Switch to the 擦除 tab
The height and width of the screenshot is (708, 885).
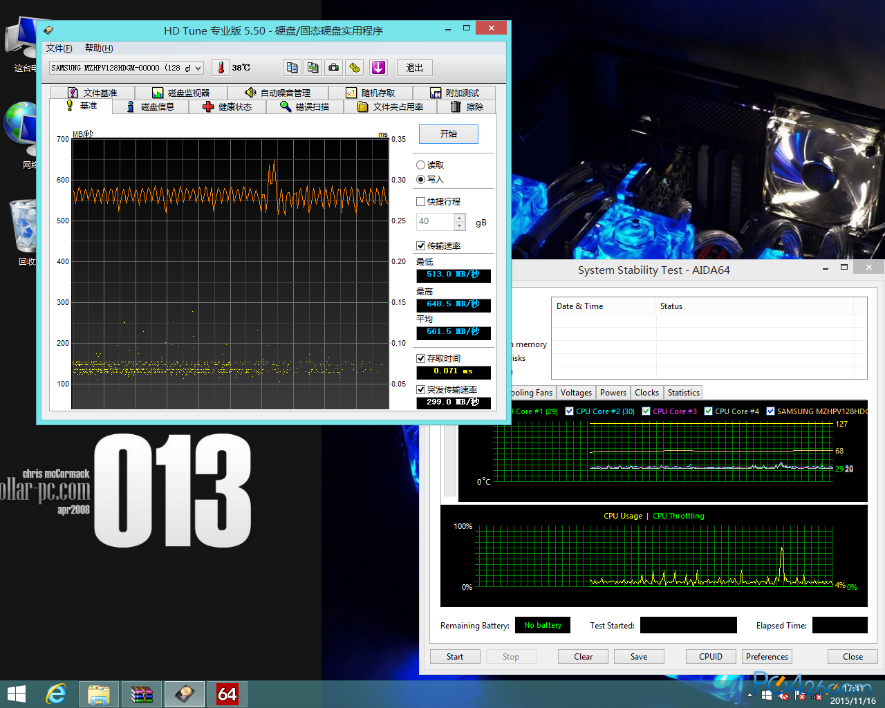467,106
